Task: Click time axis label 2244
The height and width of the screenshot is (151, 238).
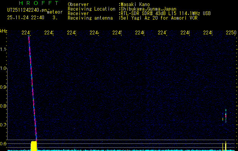Action: coord(94,32)
